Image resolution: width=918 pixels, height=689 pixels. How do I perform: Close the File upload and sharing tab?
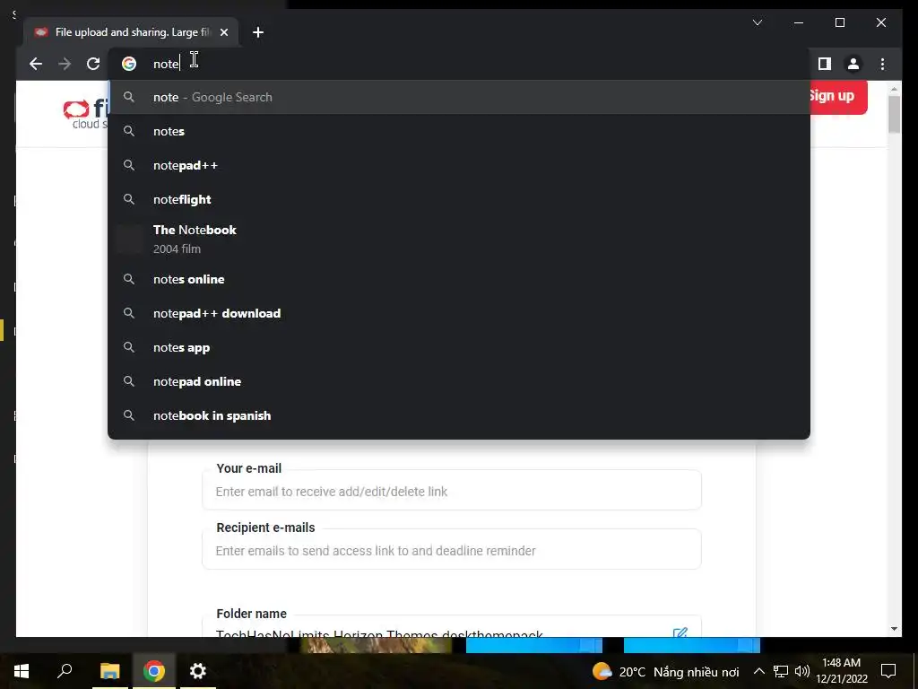pos(223,32)
